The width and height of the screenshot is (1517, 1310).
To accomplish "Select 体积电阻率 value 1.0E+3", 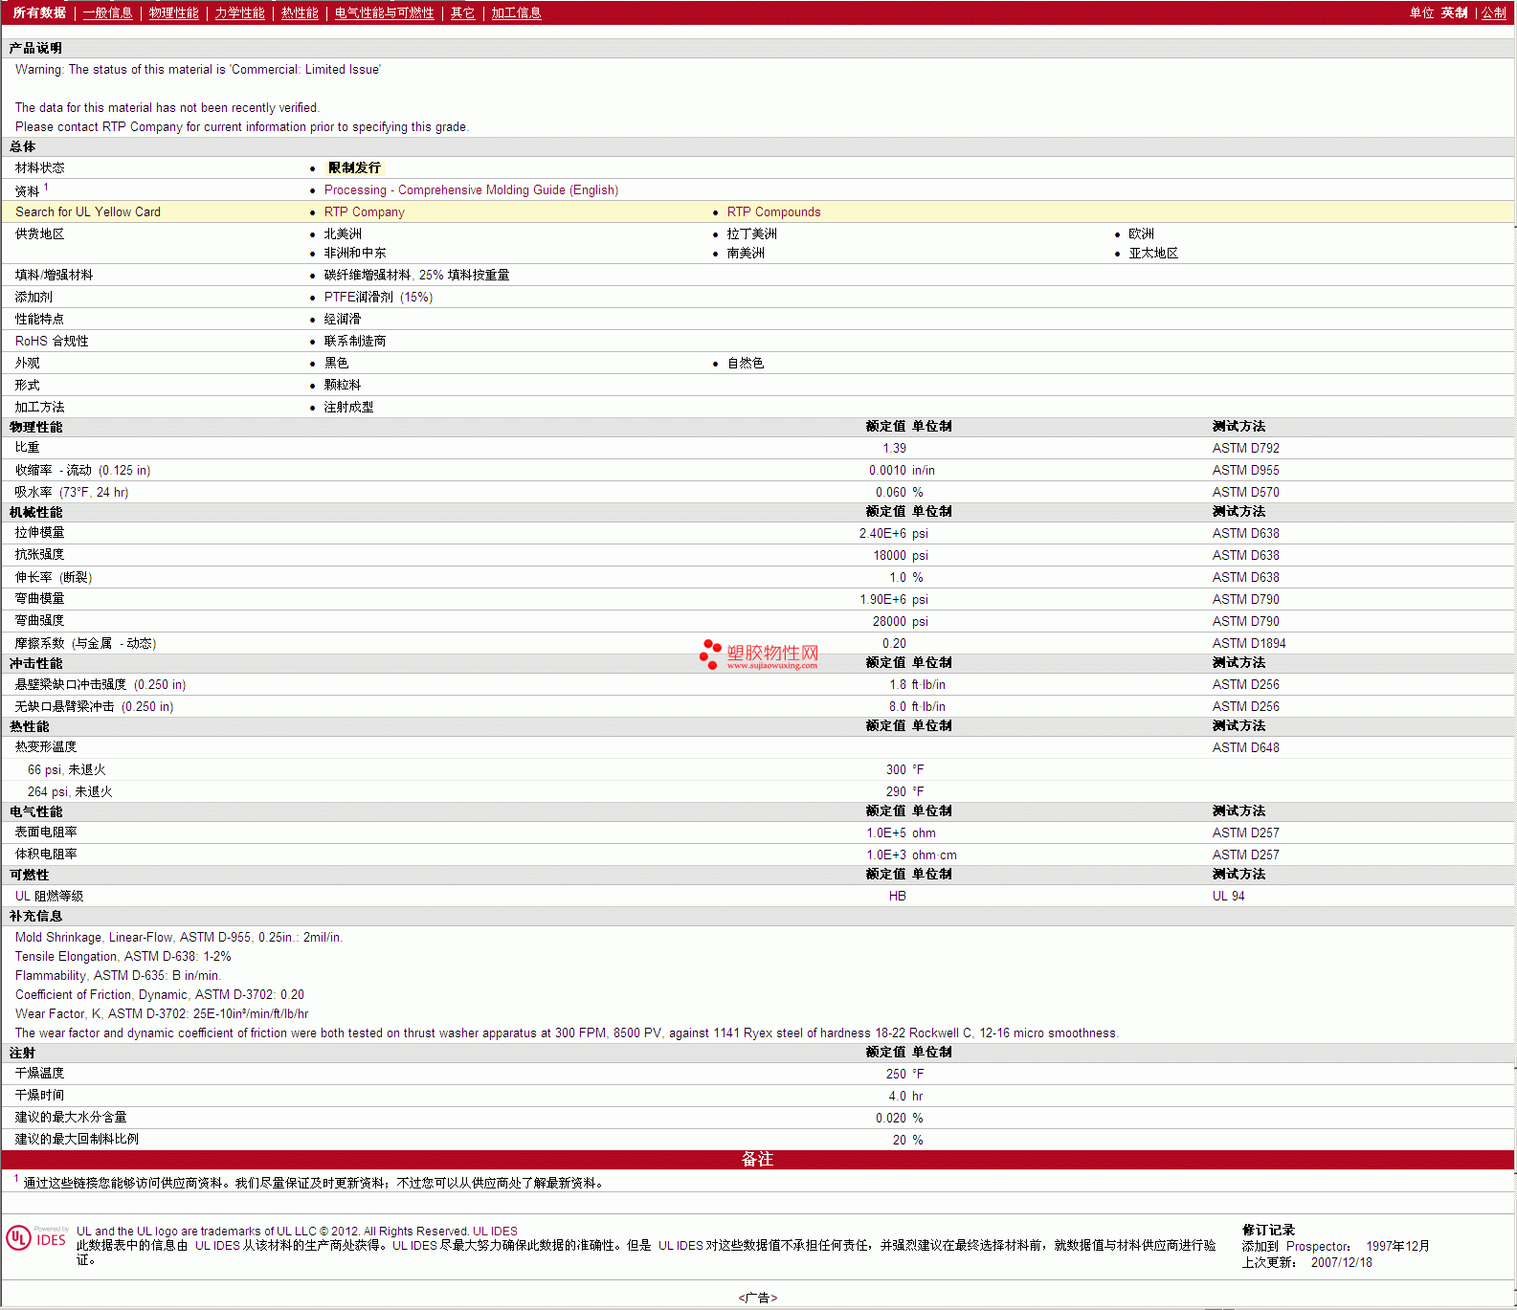I will (x=886, y=855).
